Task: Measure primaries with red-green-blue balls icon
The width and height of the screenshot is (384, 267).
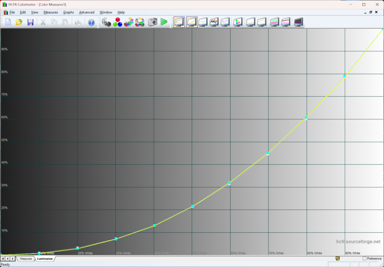Action: [x=118, y=22]
